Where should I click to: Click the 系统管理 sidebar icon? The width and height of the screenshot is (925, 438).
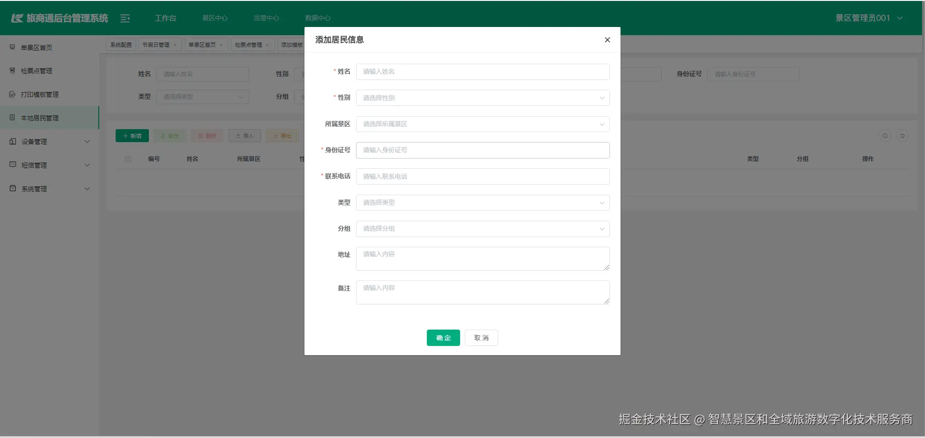(x=12, y=188)
